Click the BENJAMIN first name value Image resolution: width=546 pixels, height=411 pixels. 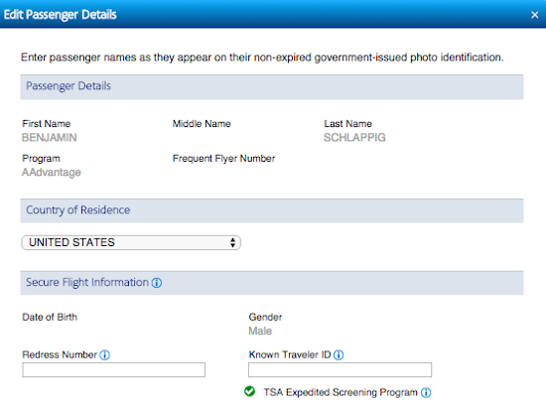pos(50,138)
